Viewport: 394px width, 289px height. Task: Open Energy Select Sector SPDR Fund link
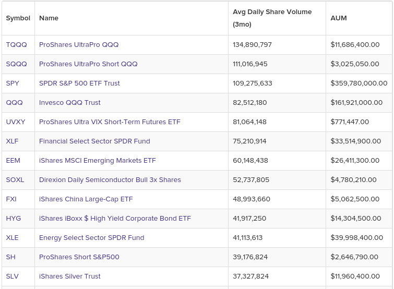click(x=92, y=238)
